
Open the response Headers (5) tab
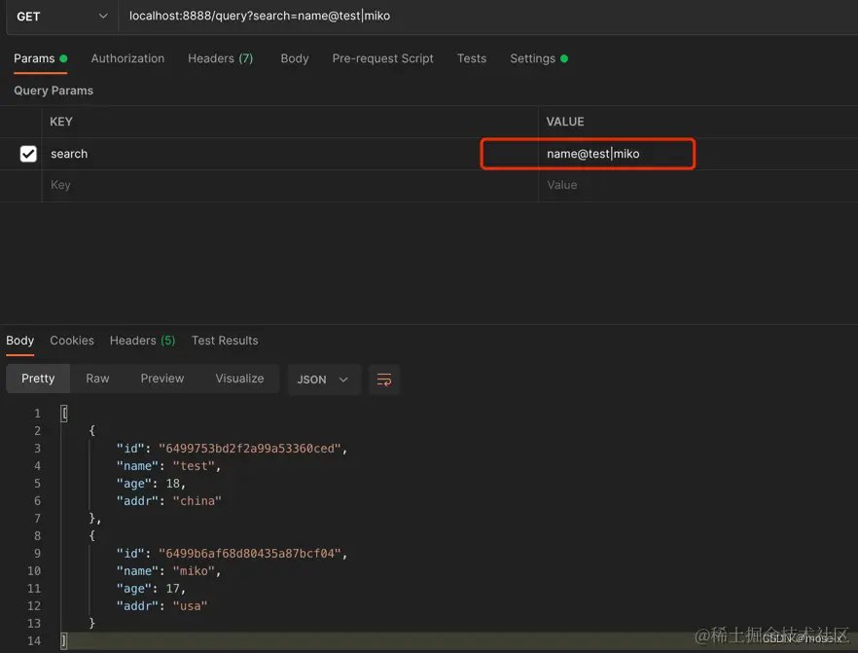142,341
